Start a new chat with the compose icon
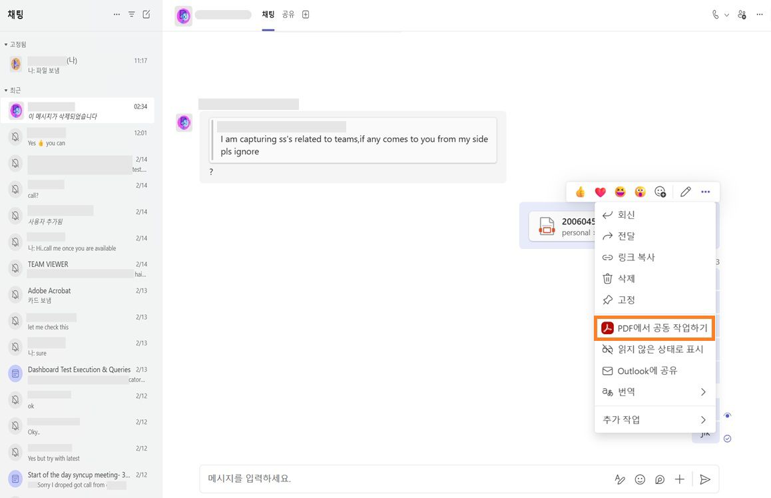 (x=146, y=13)
